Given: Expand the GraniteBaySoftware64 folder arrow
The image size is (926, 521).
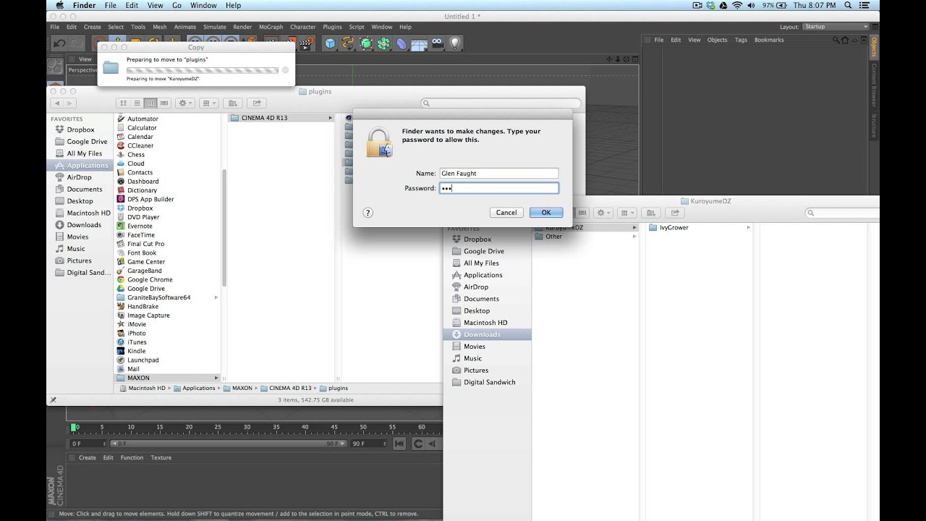Looking at the screenshot, I should [x=216, y=297].
